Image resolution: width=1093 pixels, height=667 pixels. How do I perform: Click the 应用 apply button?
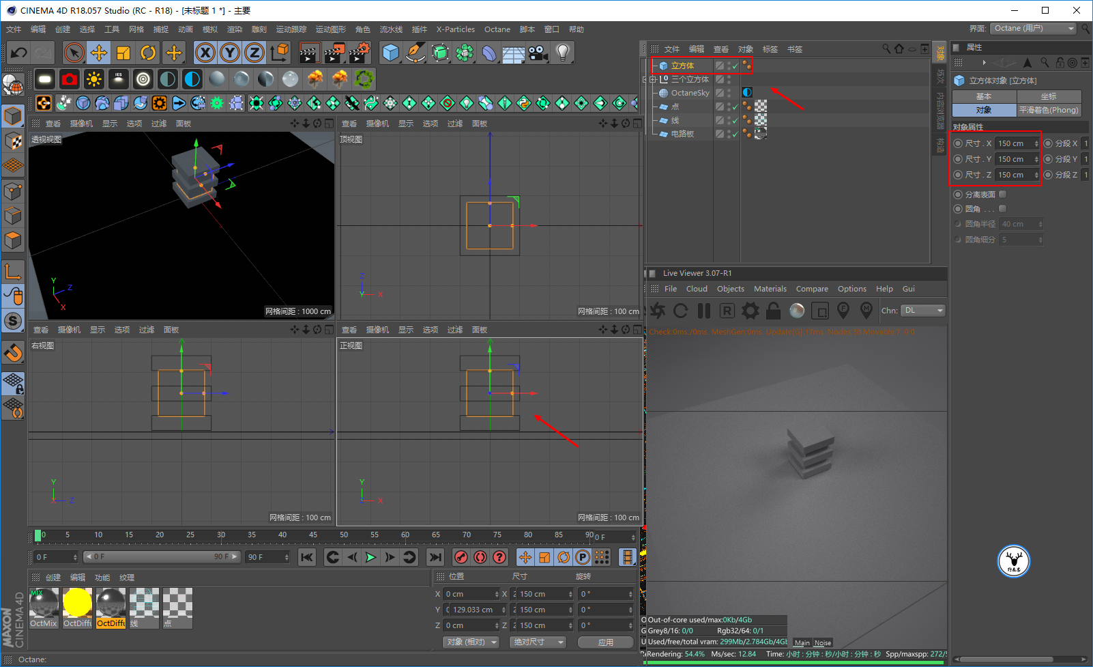click(605, 642)
